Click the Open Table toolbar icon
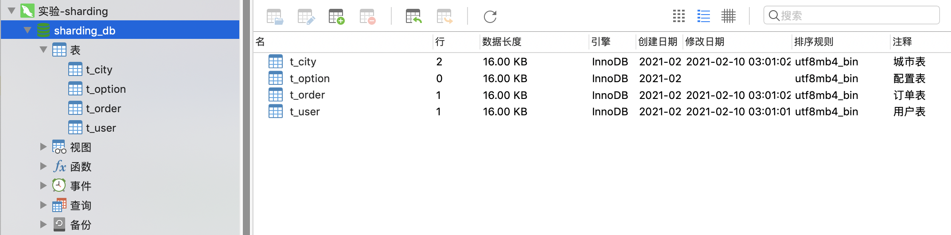 point(275,17)
